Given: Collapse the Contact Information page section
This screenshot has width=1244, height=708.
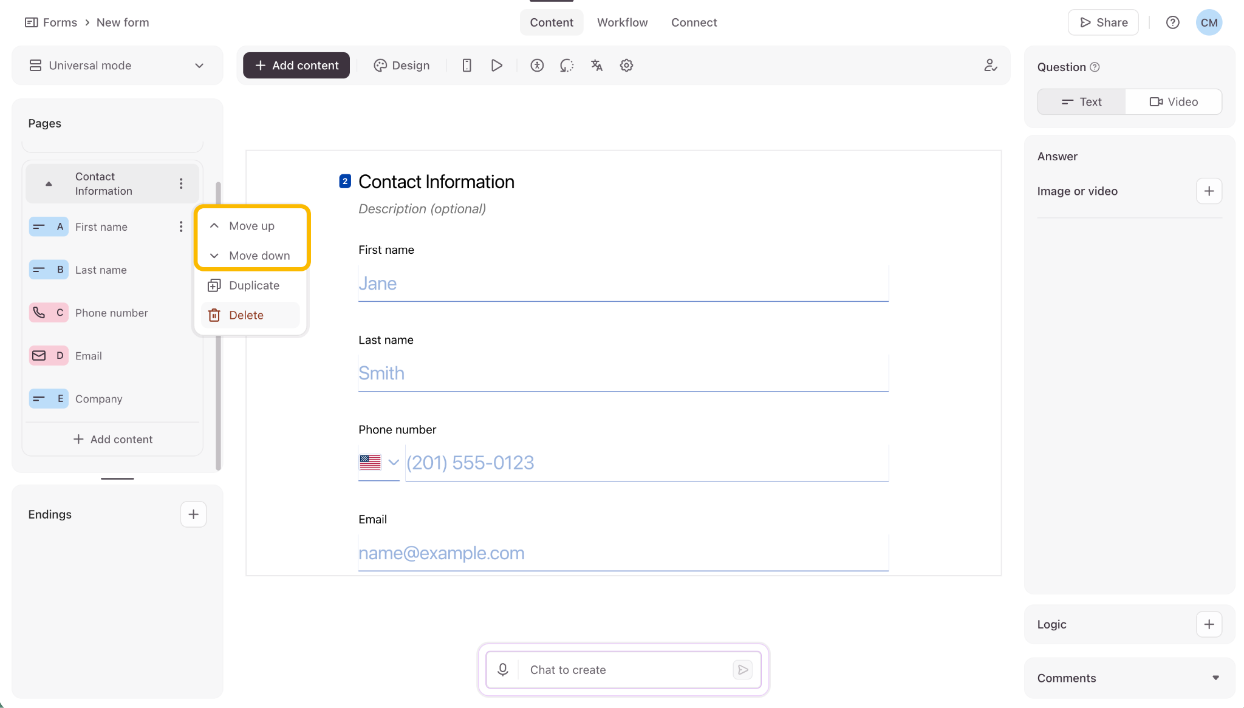Looking at the screenshot, I should click(x=49, y=183).
